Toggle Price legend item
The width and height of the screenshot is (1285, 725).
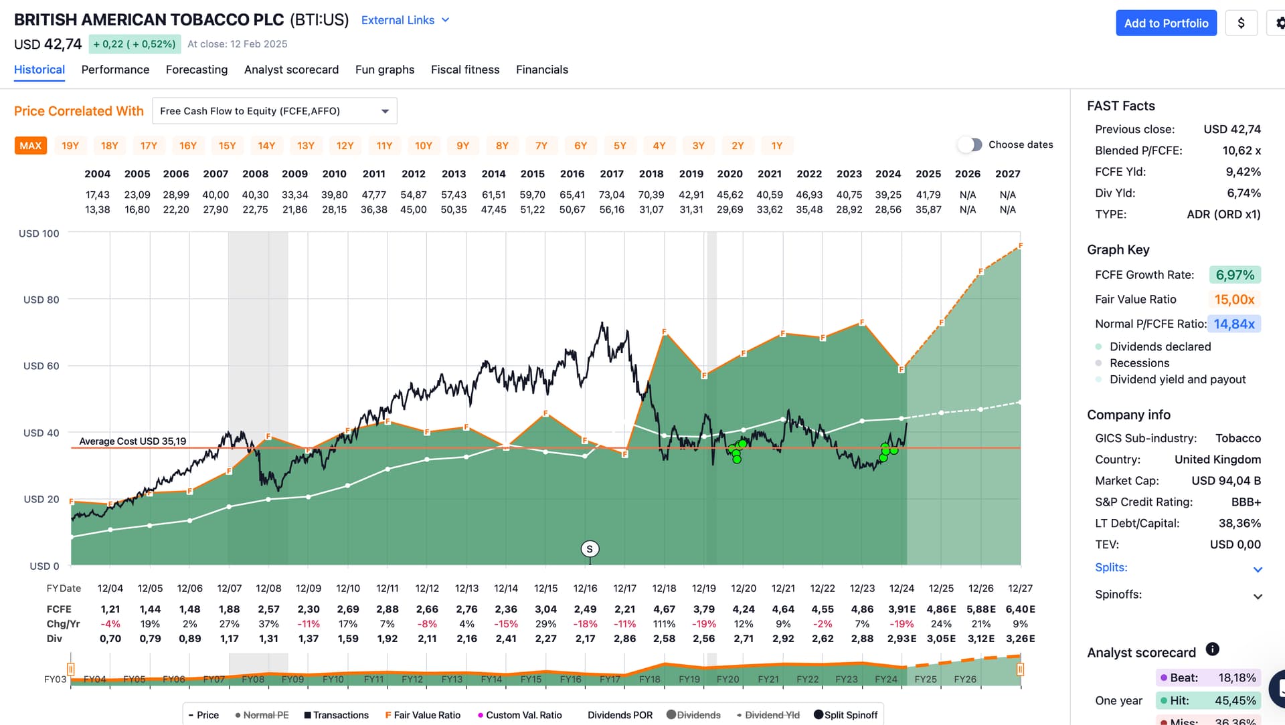click(x=203, y=715)
